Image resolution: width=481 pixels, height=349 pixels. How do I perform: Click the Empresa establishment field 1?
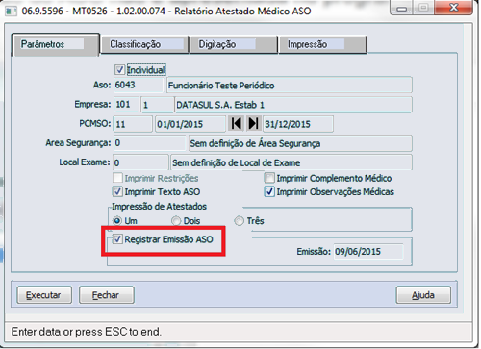point(158,105)
